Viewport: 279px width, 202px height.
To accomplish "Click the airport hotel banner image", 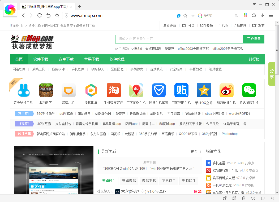I will [54, 170].
